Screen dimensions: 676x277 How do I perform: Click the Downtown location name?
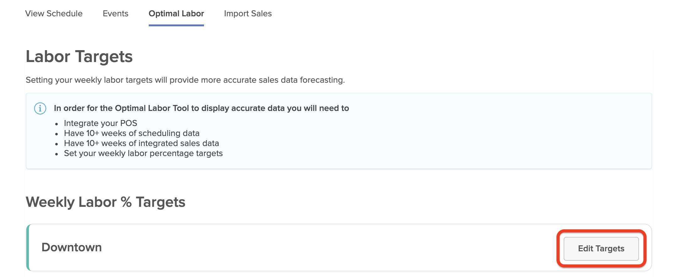[72, 247]
